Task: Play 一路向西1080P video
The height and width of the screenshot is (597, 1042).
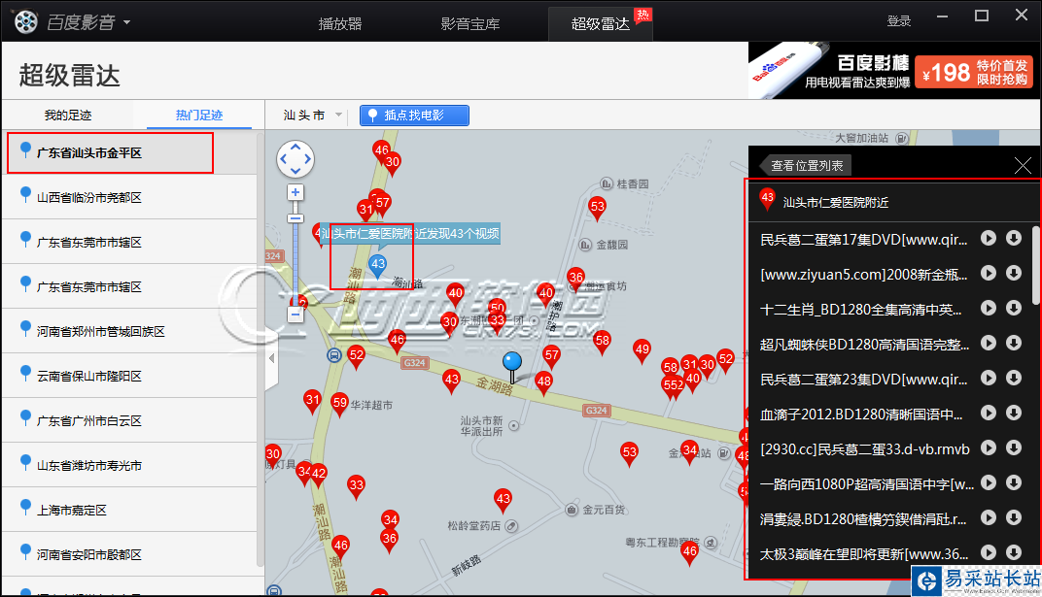Action: [x=989, y=482]
